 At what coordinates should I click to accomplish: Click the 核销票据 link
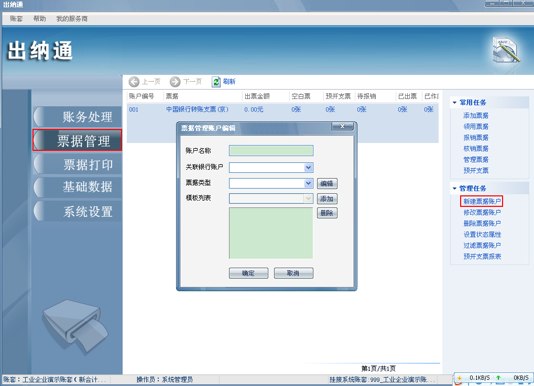[476, 148]
